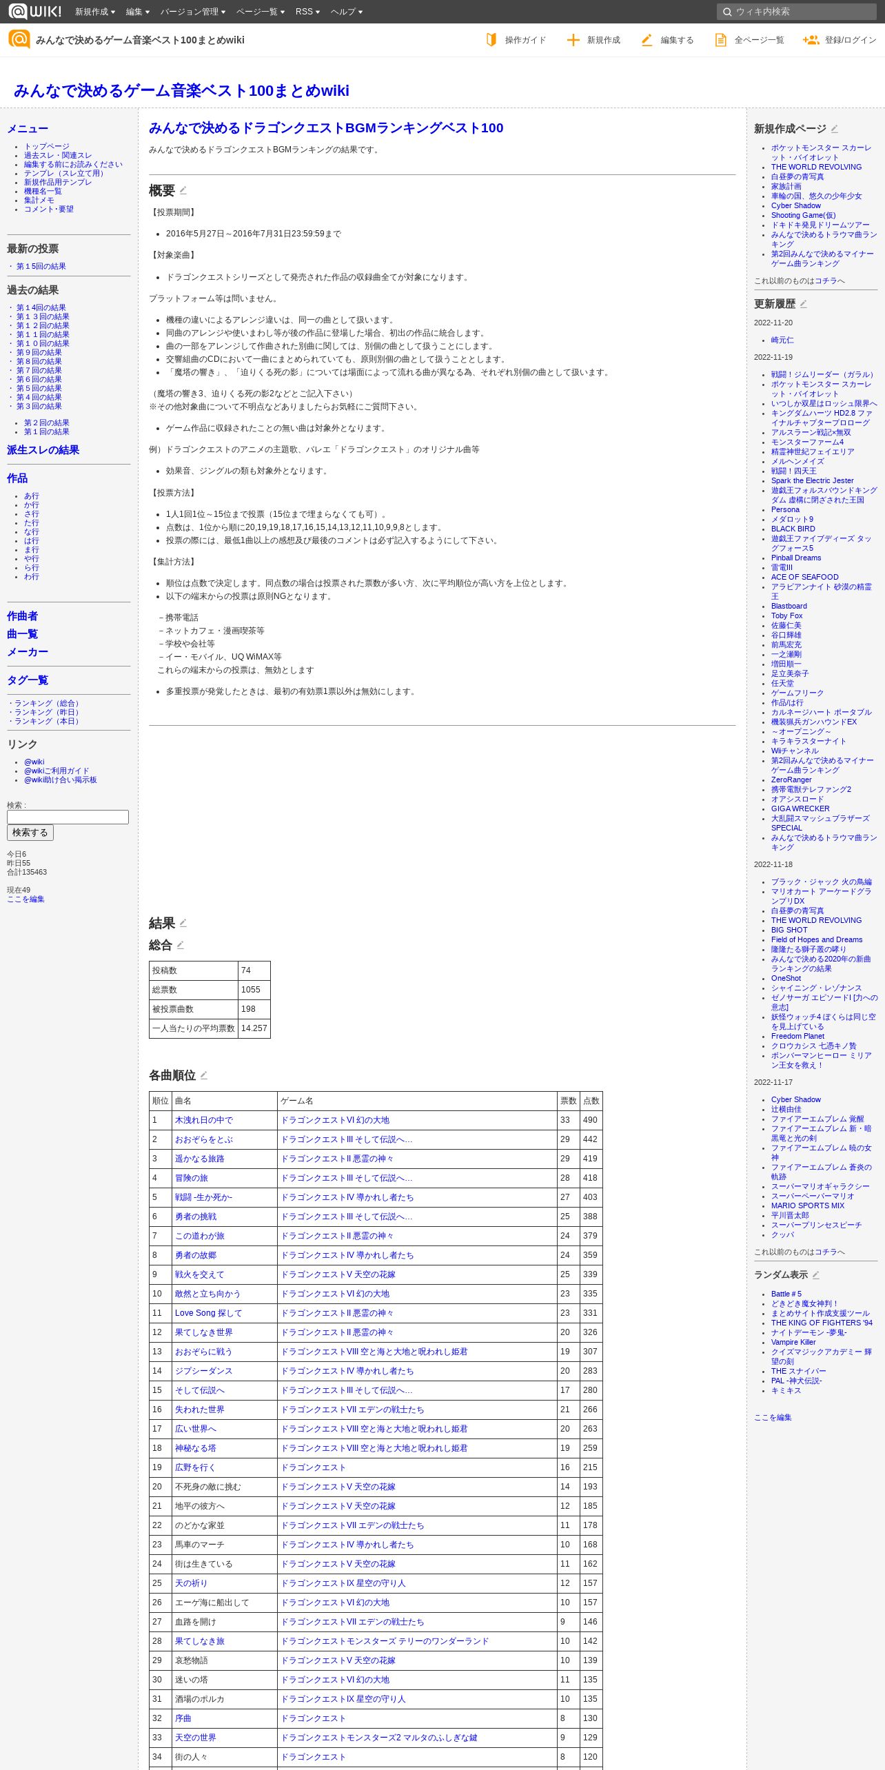This screenshot has width=885, height=1770.
Task: Click edit pencil beside 更新履歴 heading
Action: click(803, 304)
